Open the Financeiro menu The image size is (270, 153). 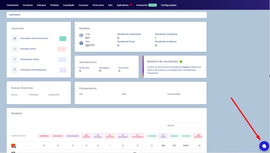pyautogui.click(x=98, y=5)
